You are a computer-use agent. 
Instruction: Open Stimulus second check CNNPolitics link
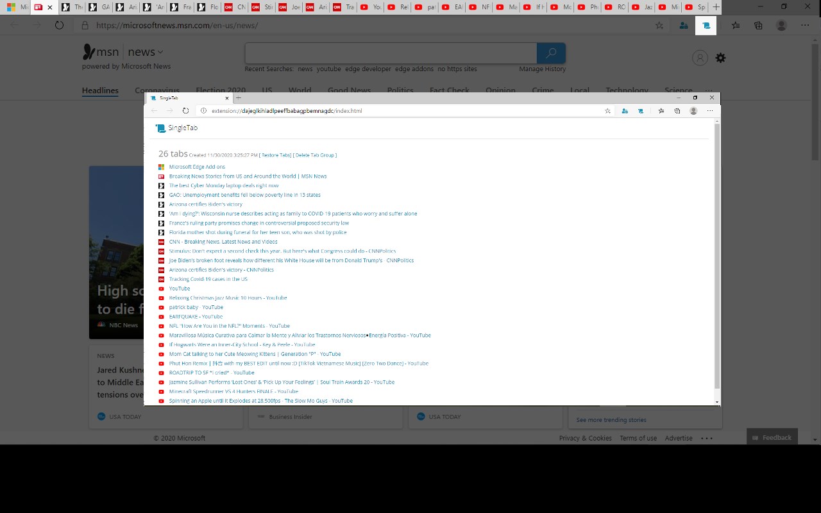(282, 251)
